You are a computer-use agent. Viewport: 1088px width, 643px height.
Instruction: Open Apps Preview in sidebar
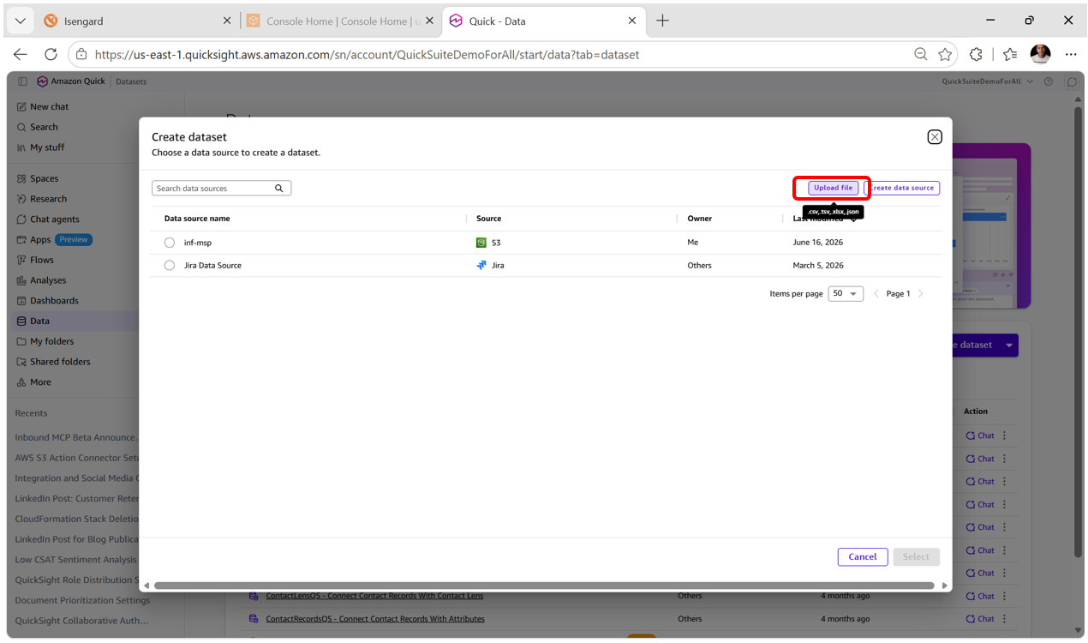pyautogui.click(x=54, y=240)
